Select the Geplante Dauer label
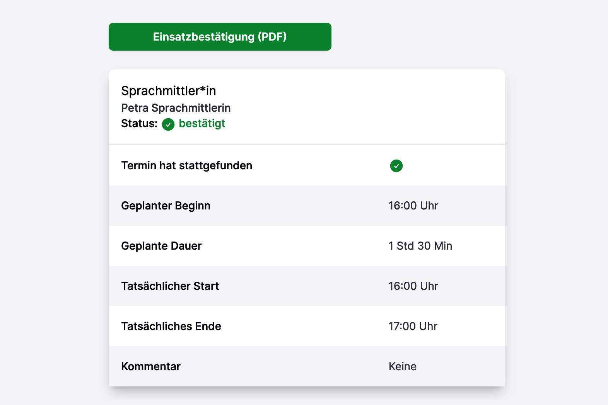The width and height of the screenshot is (608, 405). (x=161, y=246)
